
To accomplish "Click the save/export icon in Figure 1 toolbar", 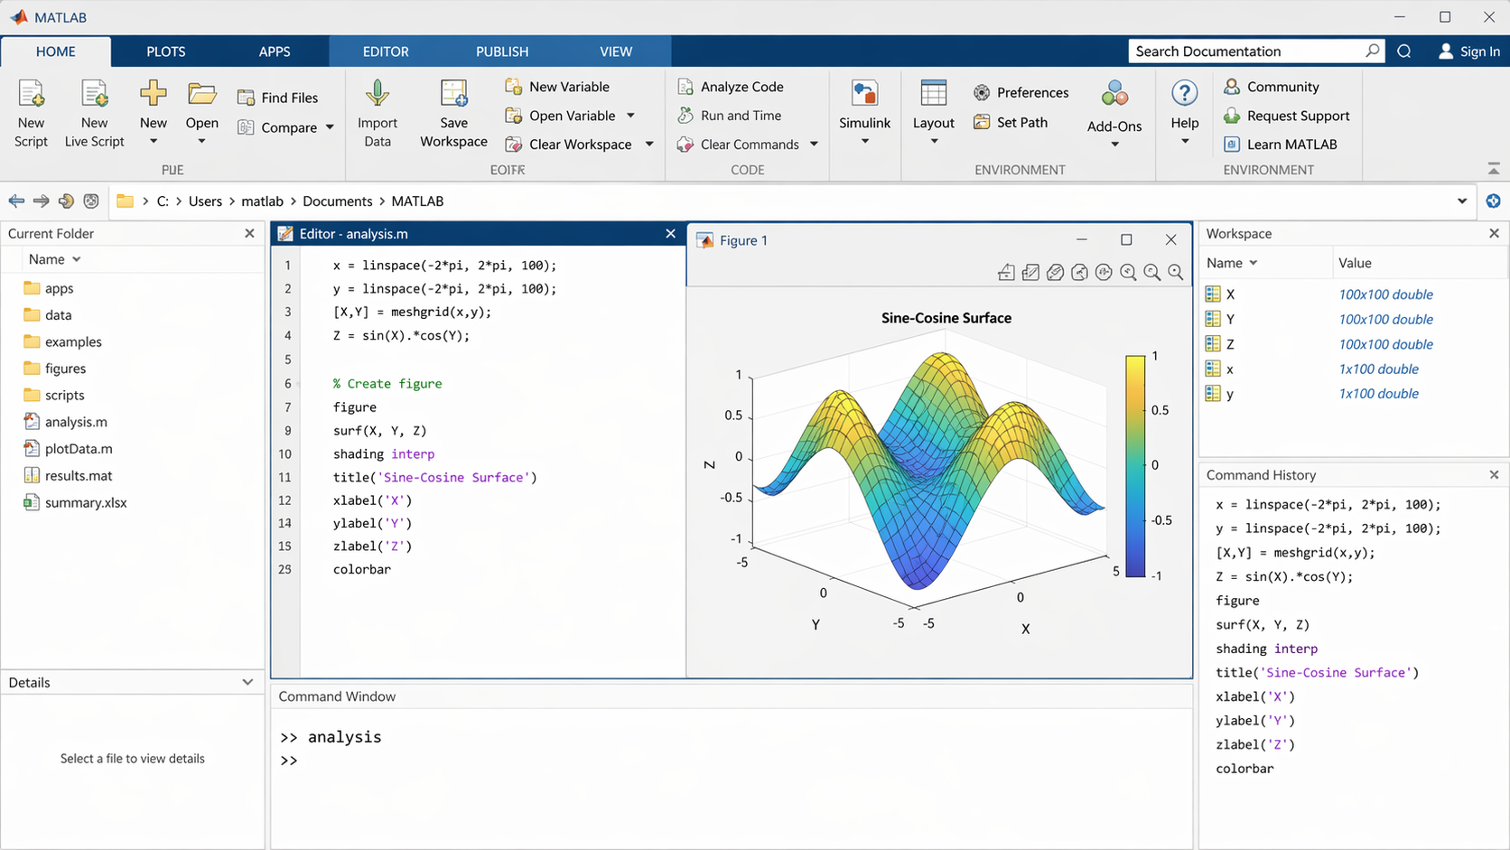I will tap(1006, 272).
